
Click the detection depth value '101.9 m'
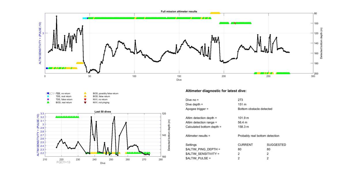pos(244,118)
